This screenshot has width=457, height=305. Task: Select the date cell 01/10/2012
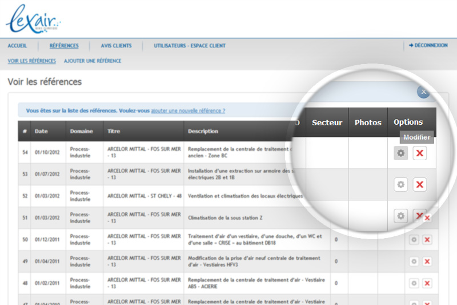pos(47,152)
